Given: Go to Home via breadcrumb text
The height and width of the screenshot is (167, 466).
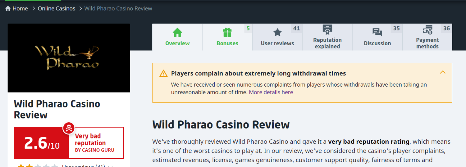Looking at the screenshot, I should click(20, 8).
